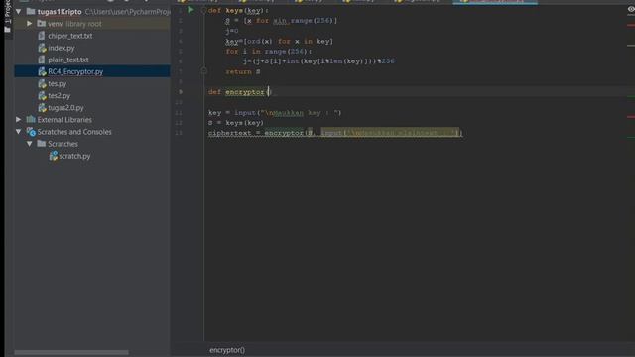Click Python icon beside RC4_Encryptor.py
This screenshot has height=357, width=635.
(42, 71)
